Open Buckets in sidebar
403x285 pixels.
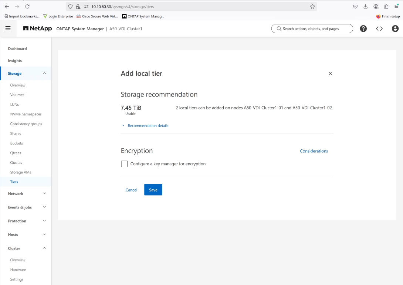click(x=16, y=143)
